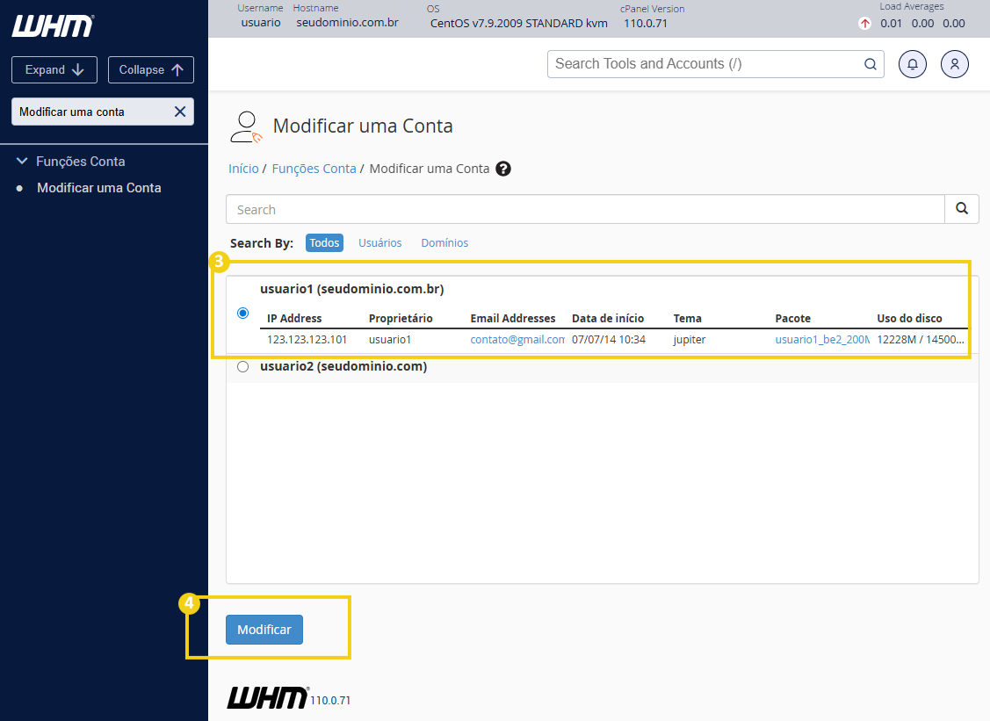Image resolution: width=990 pixels, height=721 pixels.
Task: Collapse all sidebar menu sections
Action: (151, 69)
